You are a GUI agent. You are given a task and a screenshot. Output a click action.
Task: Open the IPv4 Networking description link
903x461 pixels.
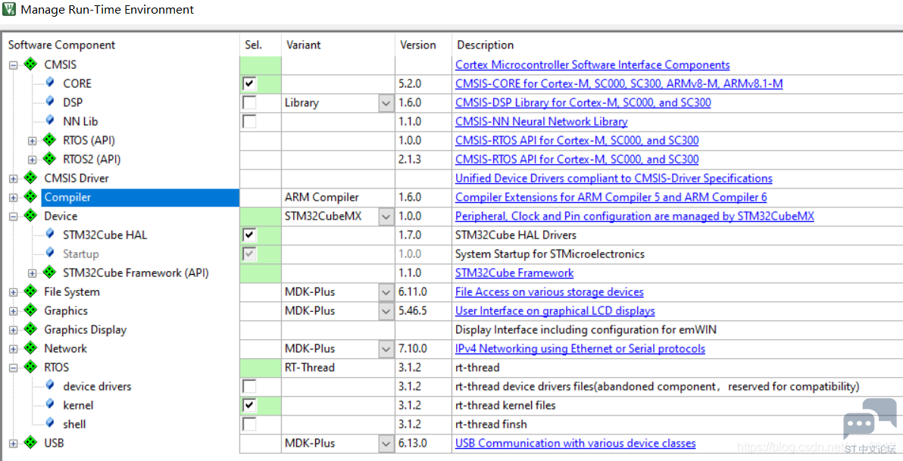[580, 349]
